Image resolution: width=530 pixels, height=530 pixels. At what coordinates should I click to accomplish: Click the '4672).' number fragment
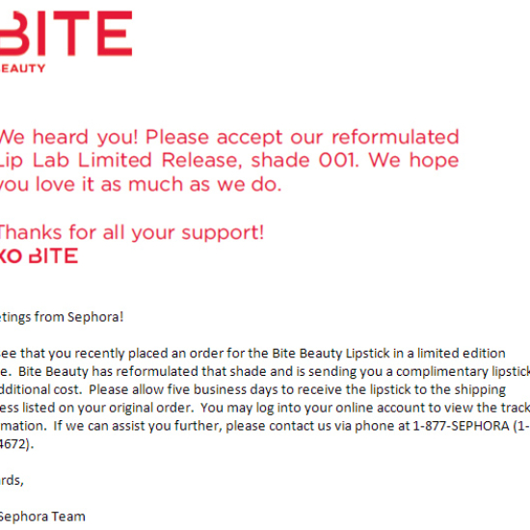[17, 444]
